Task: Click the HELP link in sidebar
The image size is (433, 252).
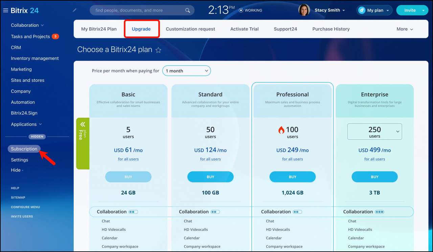Action: 15,188
